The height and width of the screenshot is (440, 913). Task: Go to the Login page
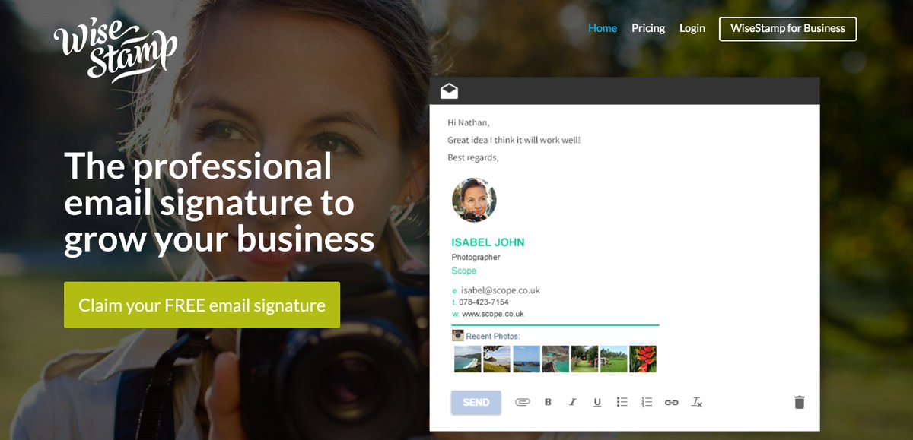[692, 28]
